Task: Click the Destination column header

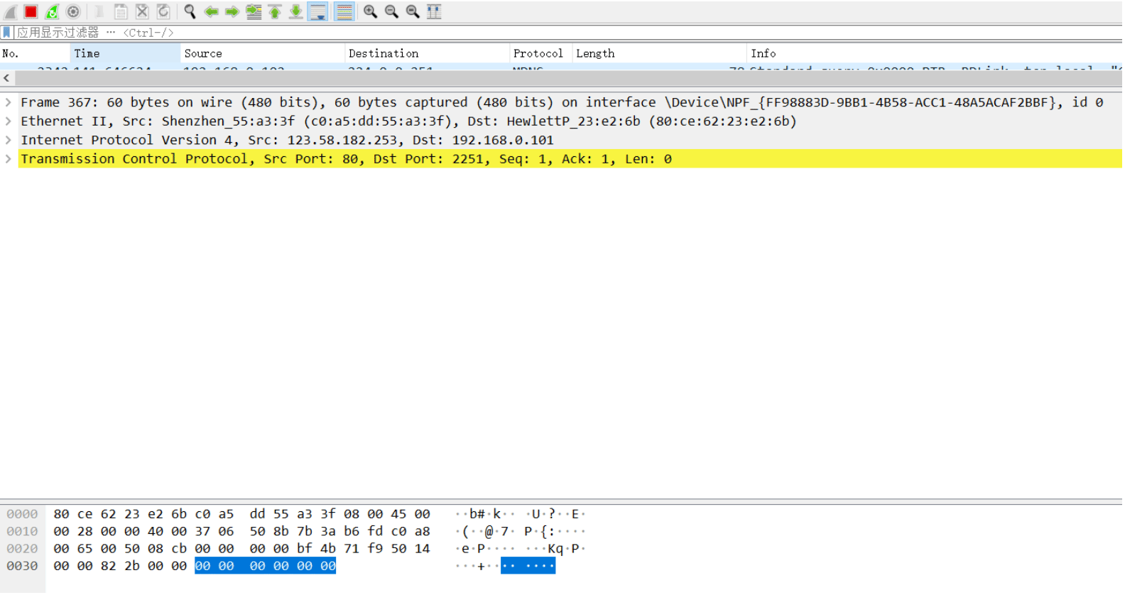Action: tap(427, 53)
